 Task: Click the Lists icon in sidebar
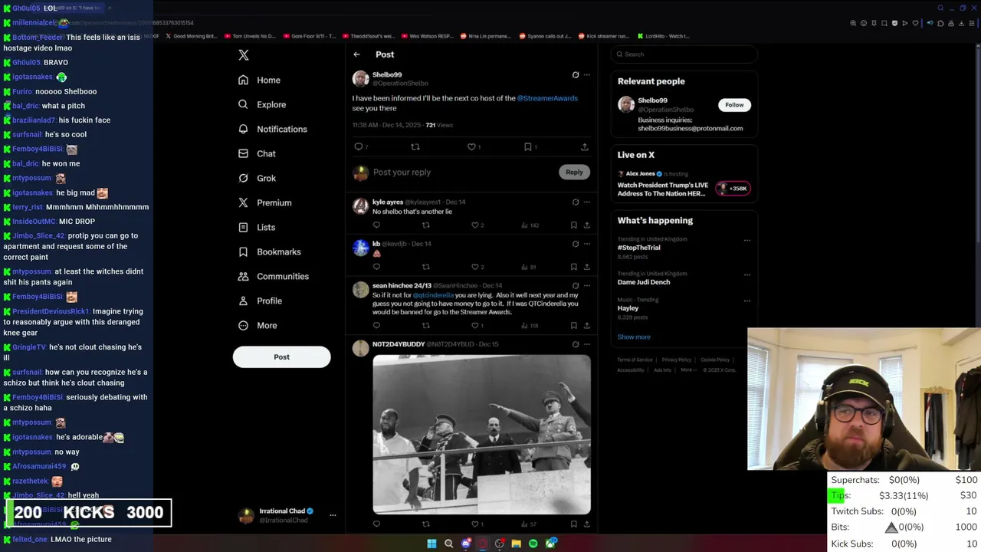pyautogui.click(x=243, y=227)
